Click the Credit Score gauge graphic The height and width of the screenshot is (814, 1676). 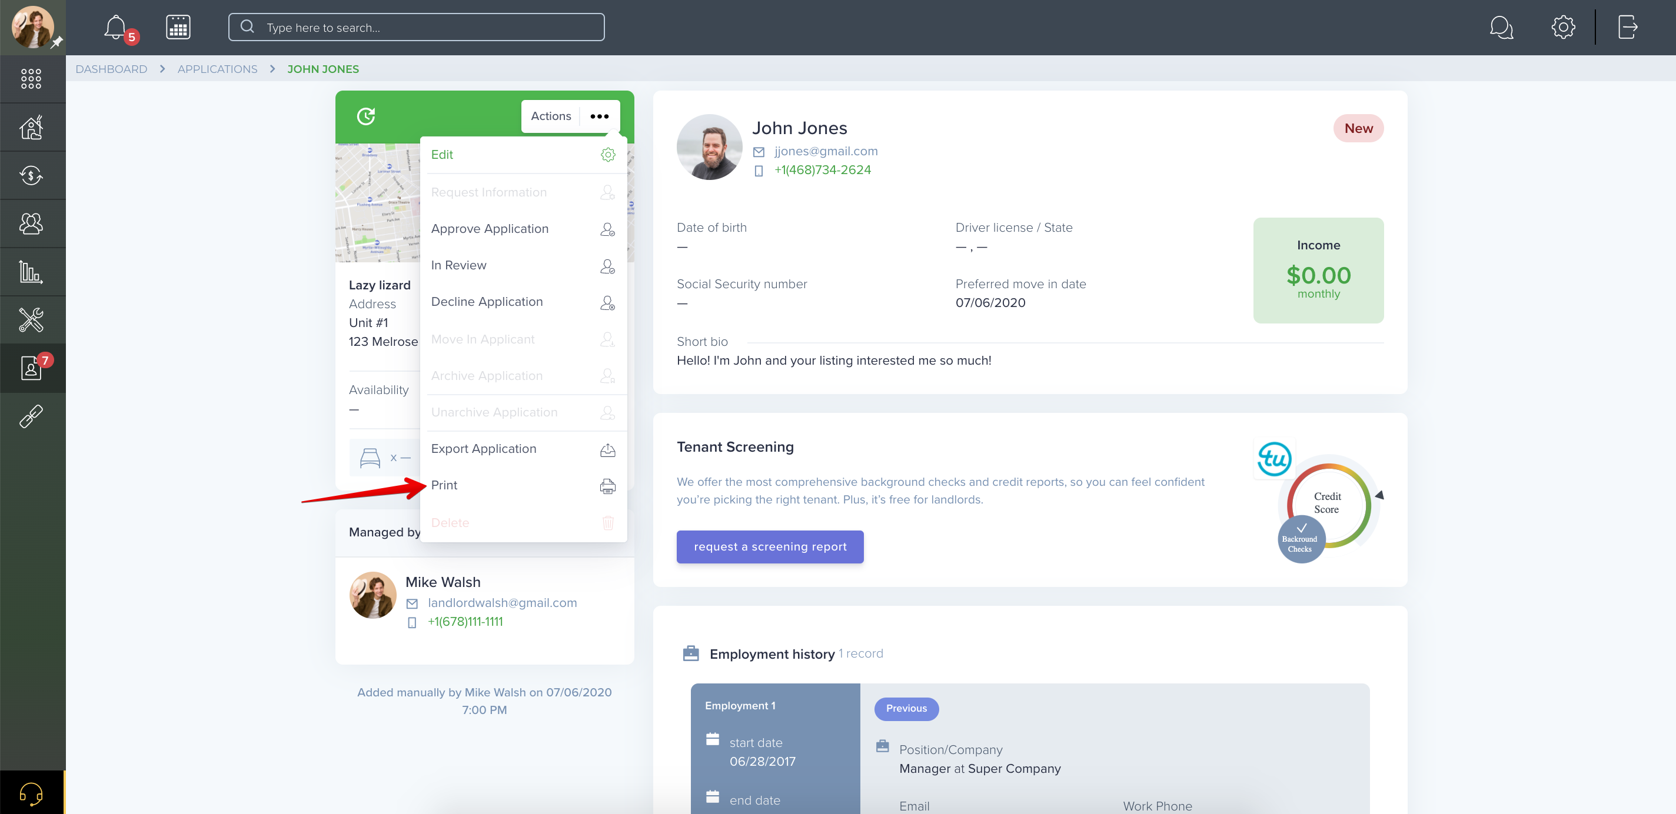1330,504
